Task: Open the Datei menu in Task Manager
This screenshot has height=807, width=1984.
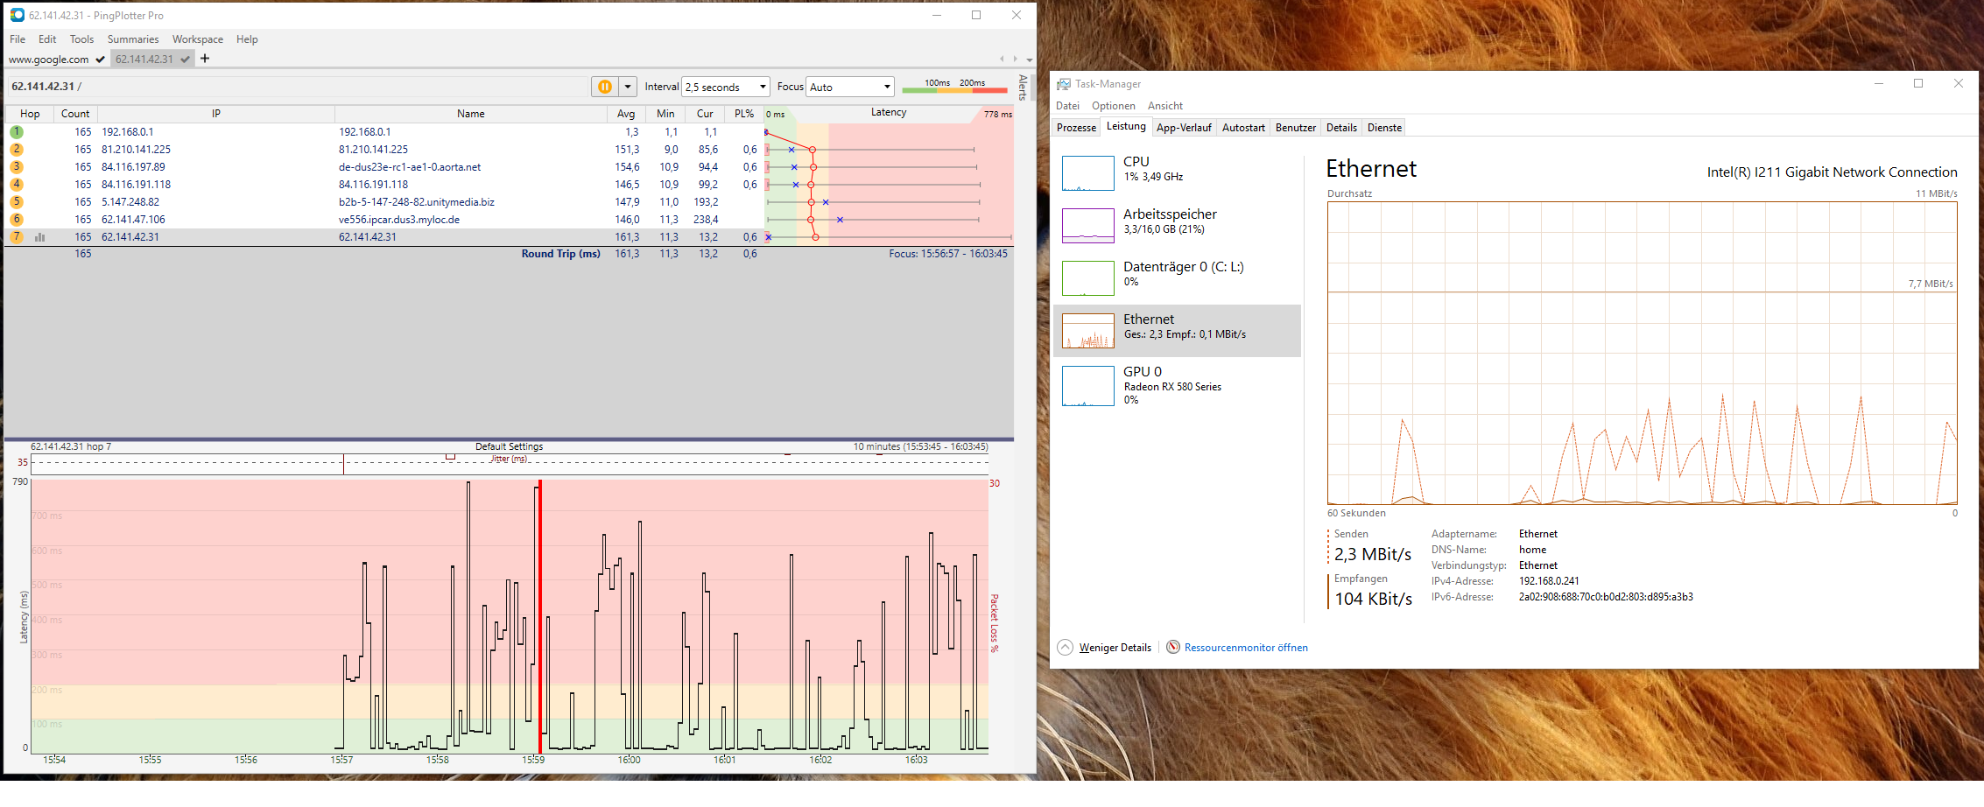Action: [1067, 106]
